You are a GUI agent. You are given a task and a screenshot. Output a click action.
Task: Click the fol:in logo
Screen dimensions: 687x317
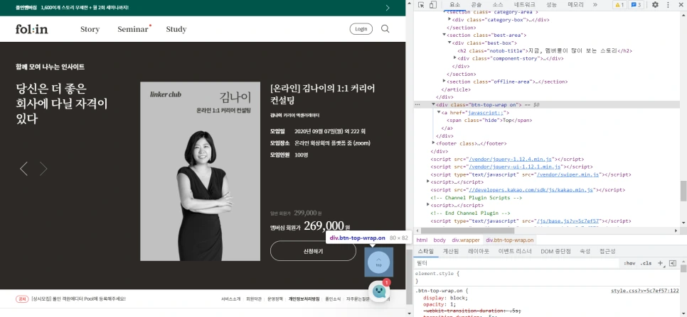coord(31,29)
